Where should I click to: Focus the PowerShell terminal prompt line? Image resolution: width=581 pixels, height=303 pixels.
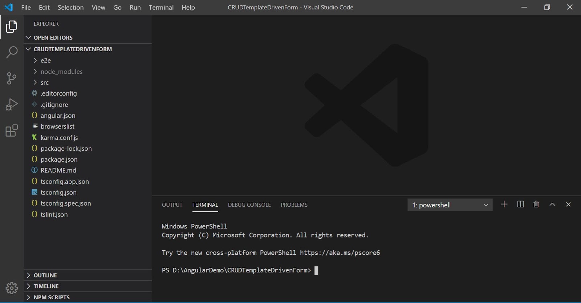pos(240,270)
